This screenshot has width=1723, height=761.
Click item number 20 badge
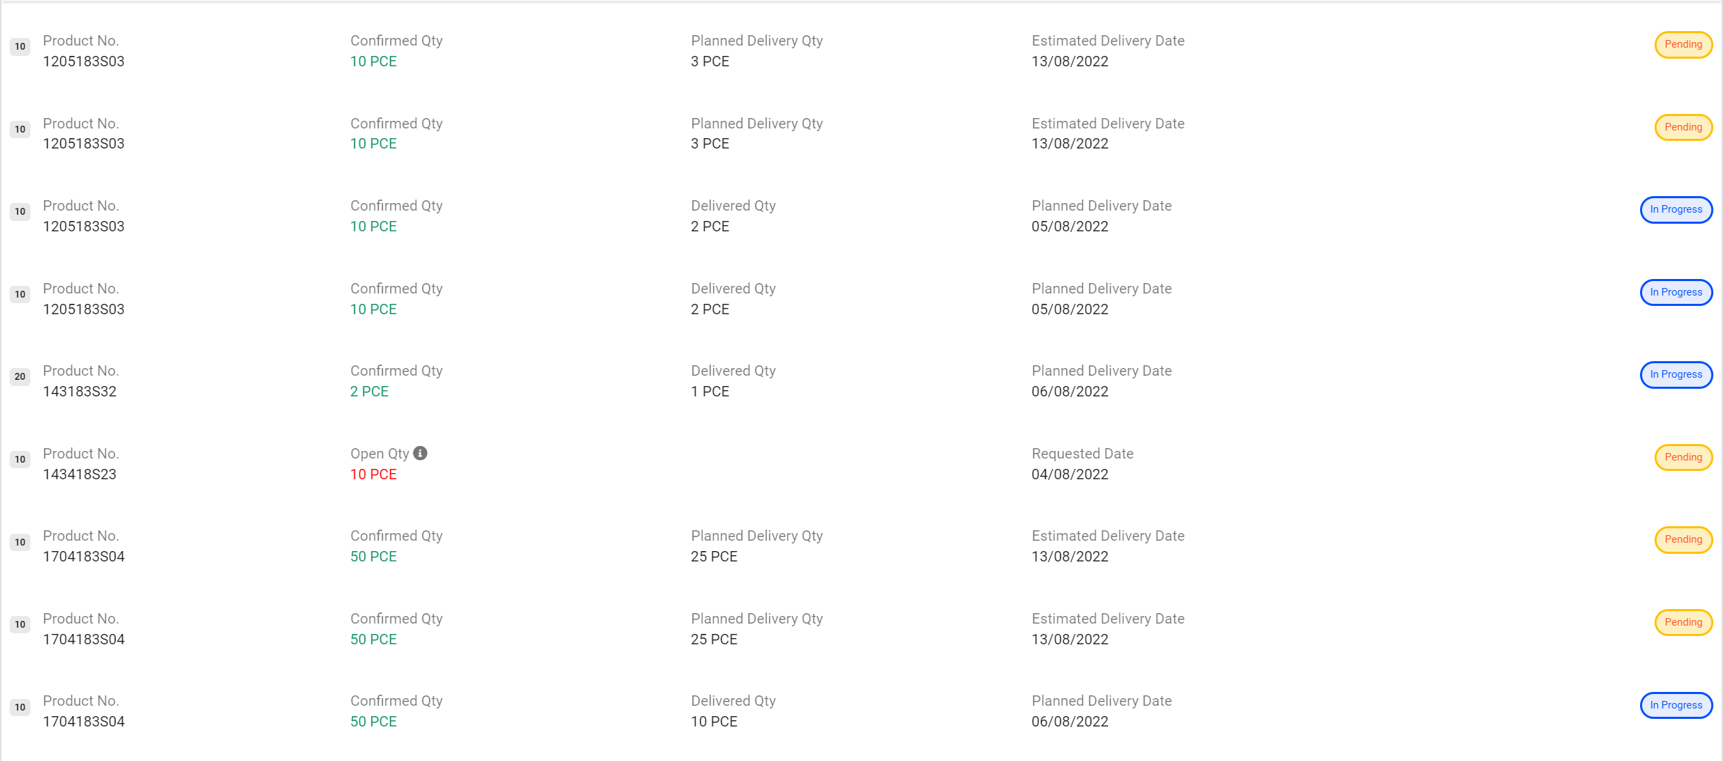pyautogui.click(x=20, y=376)
